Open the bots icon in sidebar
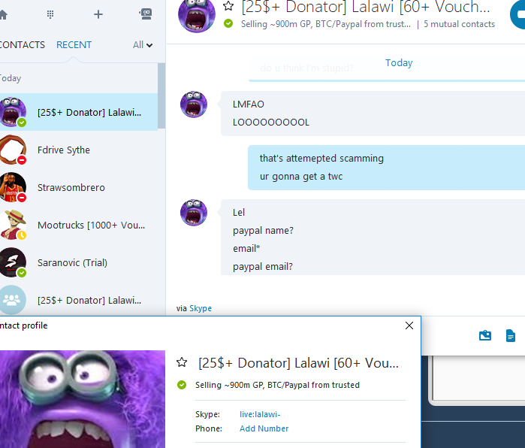 tap(146, 14)
